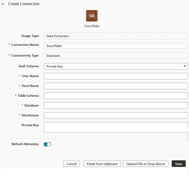The width and height of the screenshot is (189, 177).
Task: Click the Auth Scheme label
Action: point(29,66)
